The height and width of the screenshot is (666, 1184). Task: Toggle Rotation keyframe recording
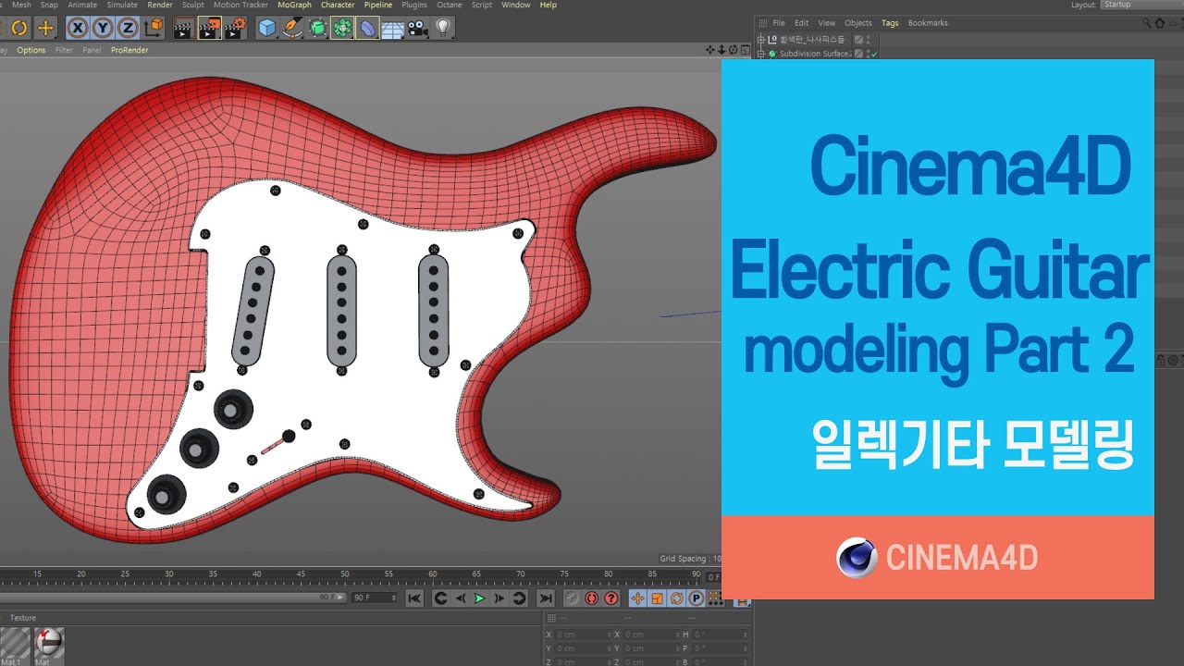676,598
